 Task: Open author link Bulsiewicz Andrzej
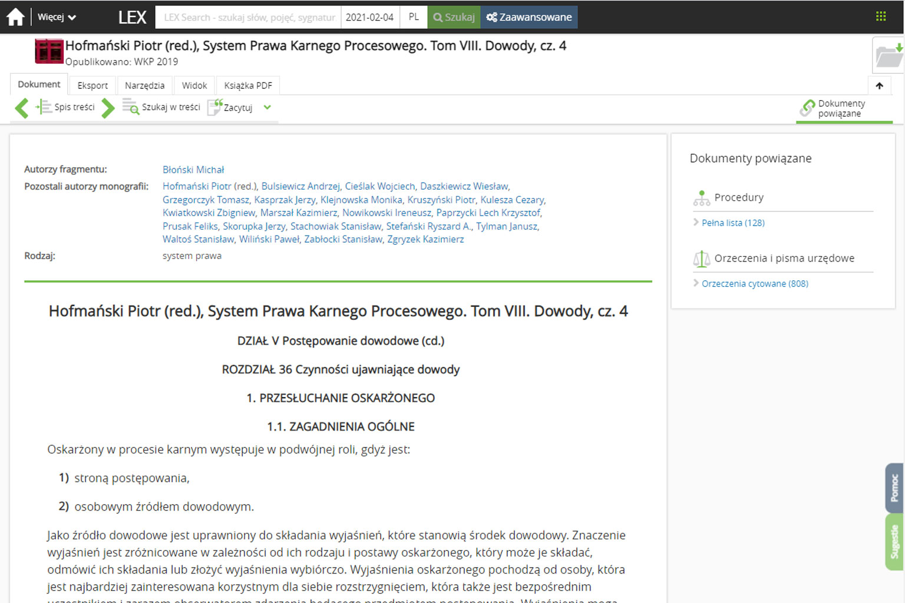[x=300, y=186]
